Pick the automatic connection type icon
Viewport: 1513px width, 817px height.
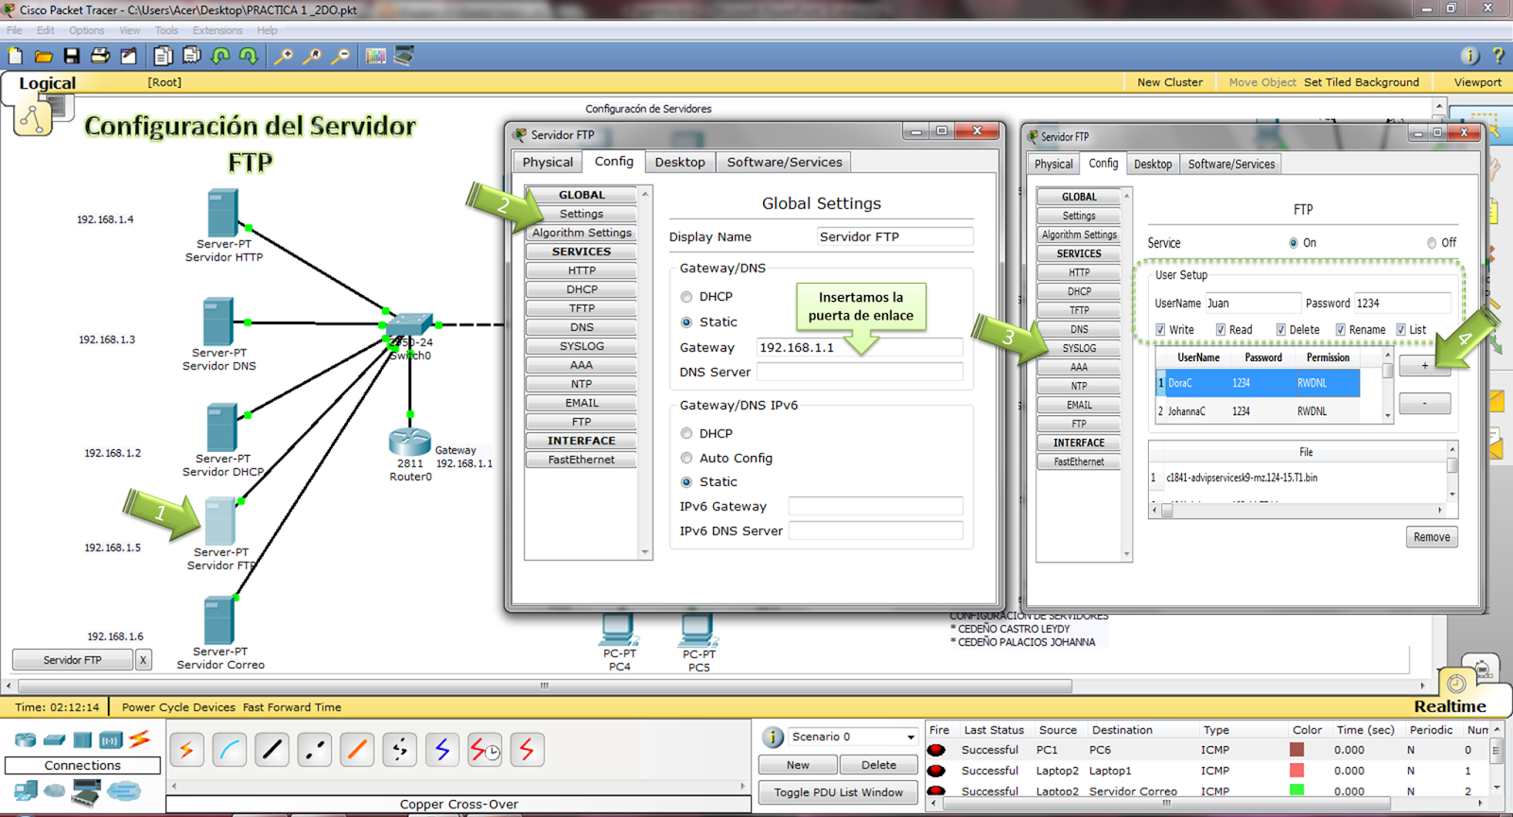click(186, 750)
